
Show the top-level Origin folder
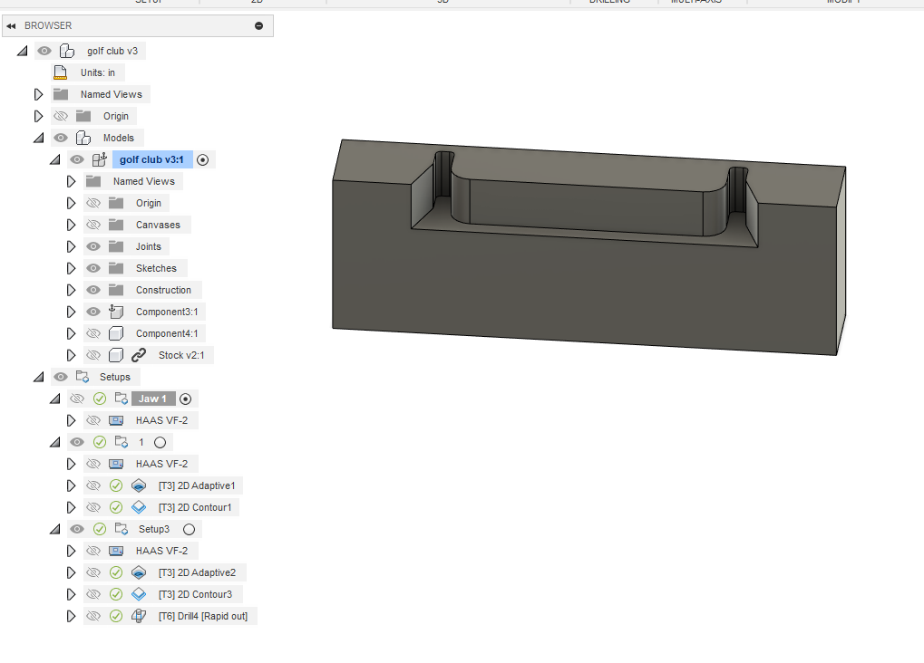[x=61, y=116]
